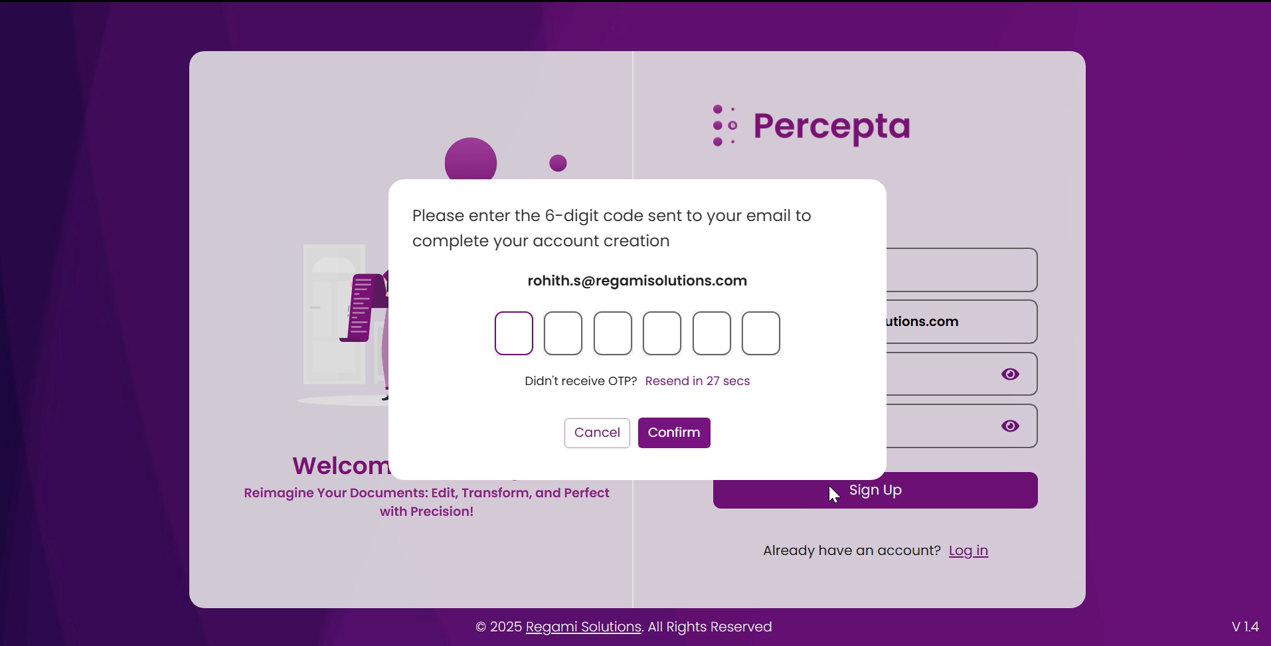Cancel the OTP verification dialog
This screenshot has width=1271, height=646.
coord(597,433)
